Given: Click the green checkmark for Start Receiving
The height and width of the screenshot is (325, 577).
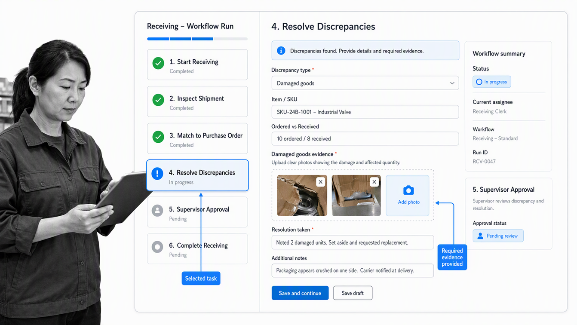Looking at the screenshot, I should tap(158, 63).
